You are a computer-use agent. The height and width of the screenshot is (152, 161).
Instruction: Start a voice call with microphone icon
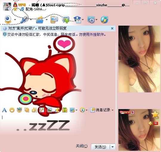pyautogui.click(x=24, y=19)
